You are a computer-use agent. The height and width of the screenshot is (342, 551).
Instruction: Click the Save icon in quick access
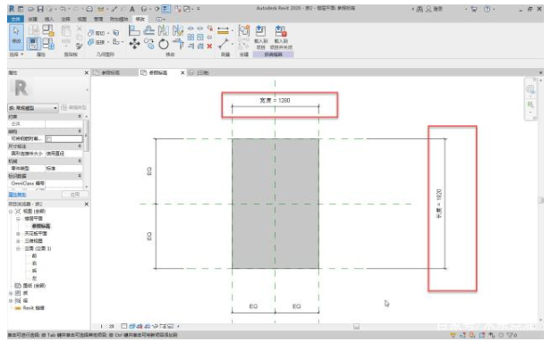point(40,9)
